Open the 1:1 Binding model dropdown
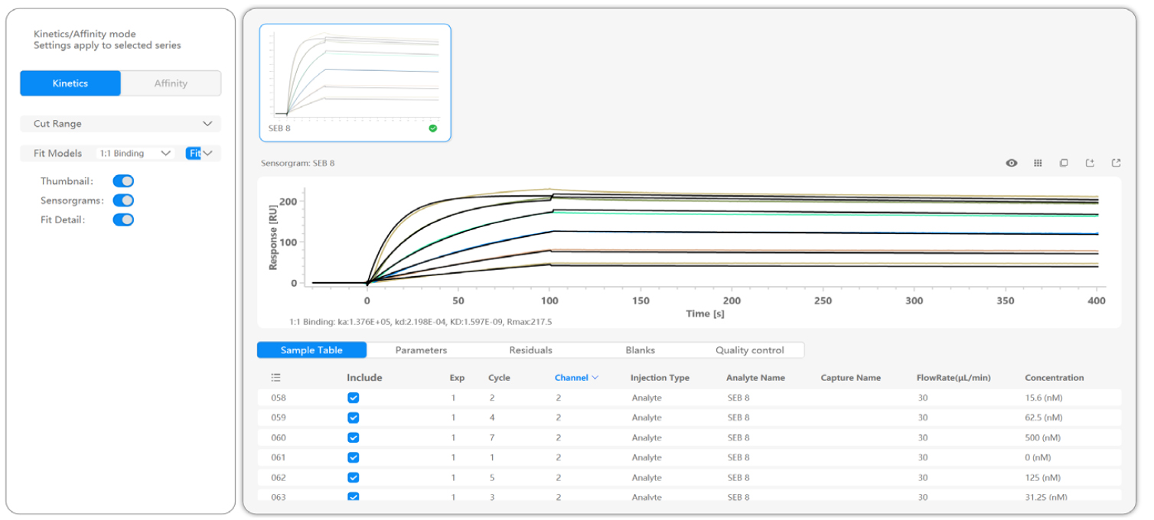This screenshot has width=1154, height=520. [137, 153]
